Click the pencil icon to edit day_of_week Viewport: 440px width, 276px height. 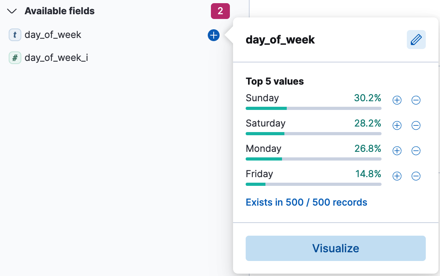(416, 40)
